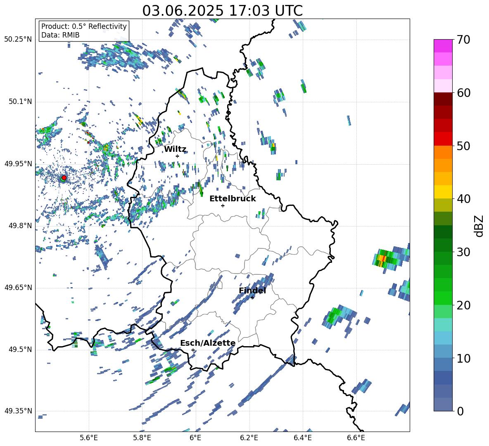The image size is (489, 446).
Task: Click the 50.25°N latitude label
Action: tap(18, 39)
